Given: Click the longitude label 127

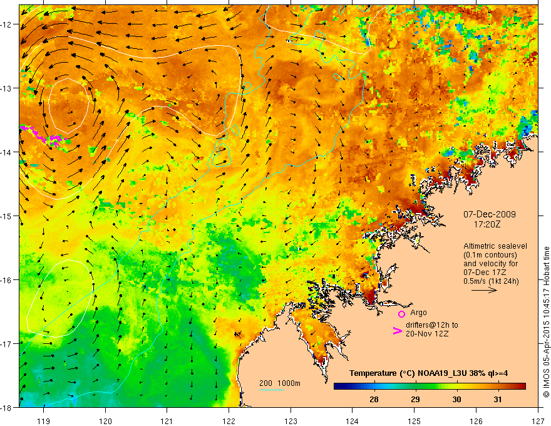Looking at the screenshot, I should (x=538, y=421).
